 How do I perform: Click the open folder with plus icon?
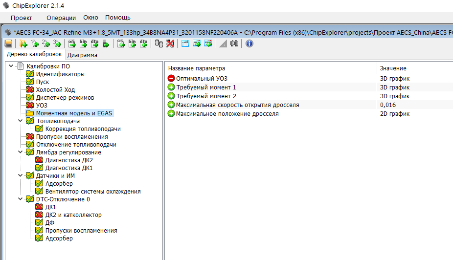point(23,43)
